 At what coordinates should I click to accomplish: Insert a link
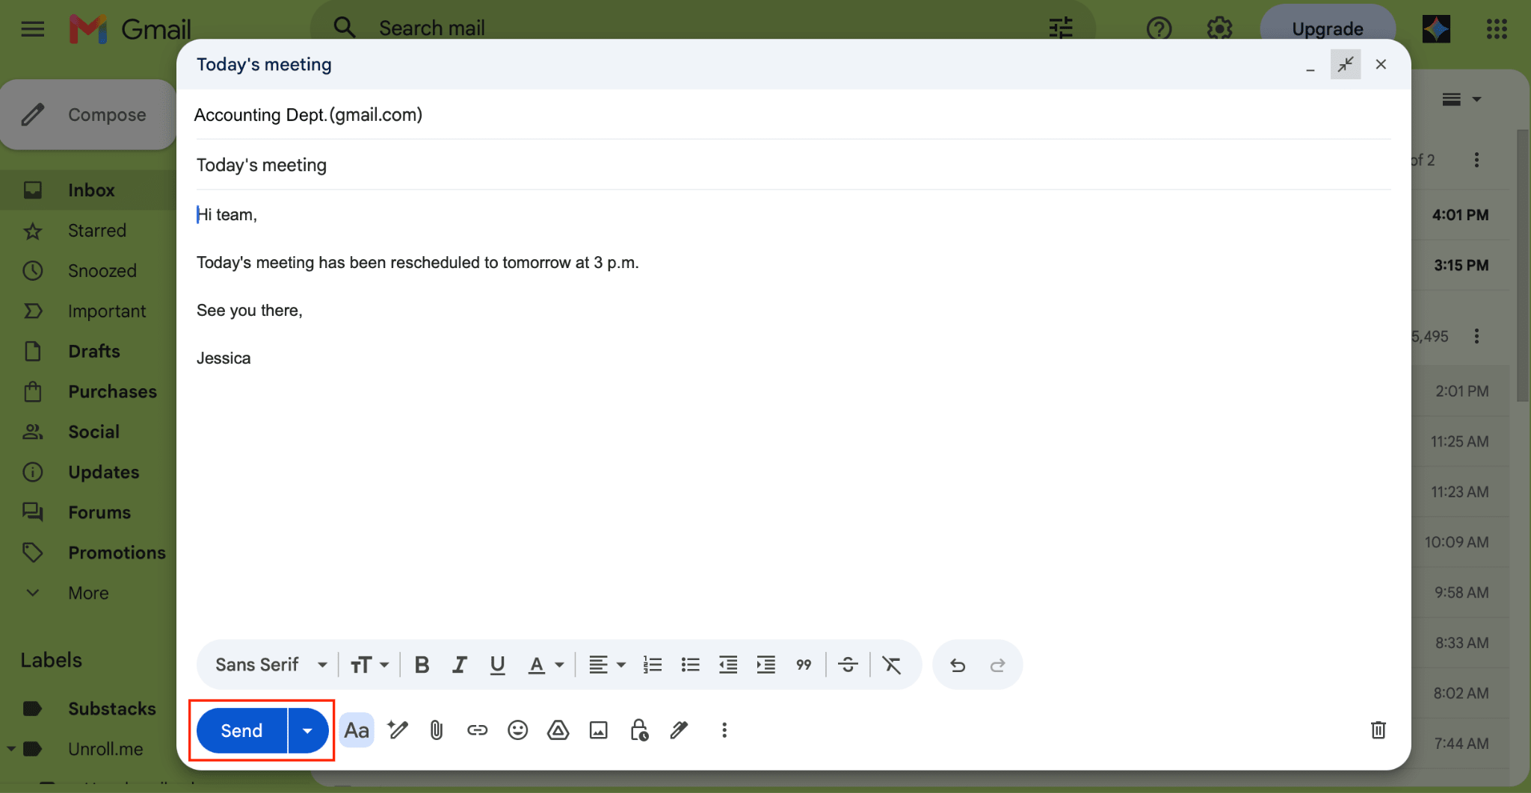point(477,730)
